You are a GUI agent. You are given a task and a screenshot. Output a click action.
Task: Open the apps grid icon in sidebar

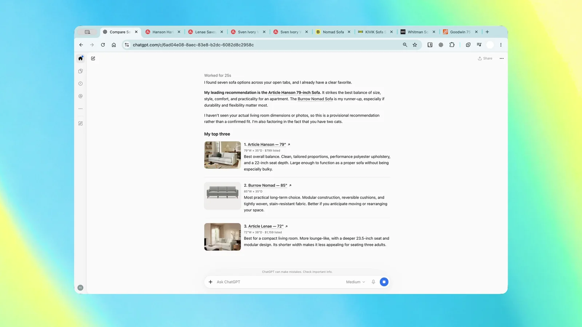(x=80, y=124)
